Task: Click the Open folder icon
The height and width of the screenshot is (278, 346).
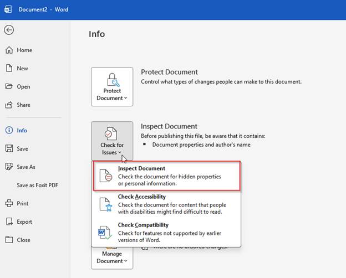Action: coord(9,86)
